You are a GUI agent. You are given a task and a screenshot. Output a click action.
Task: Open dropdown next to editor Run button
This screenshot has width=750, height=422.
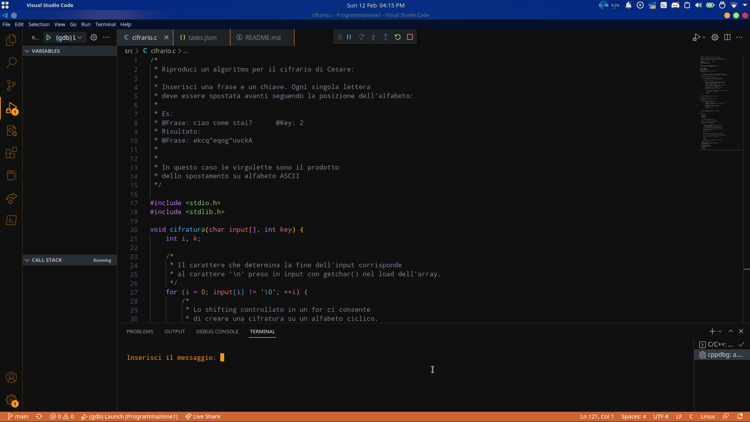point(704,38)
